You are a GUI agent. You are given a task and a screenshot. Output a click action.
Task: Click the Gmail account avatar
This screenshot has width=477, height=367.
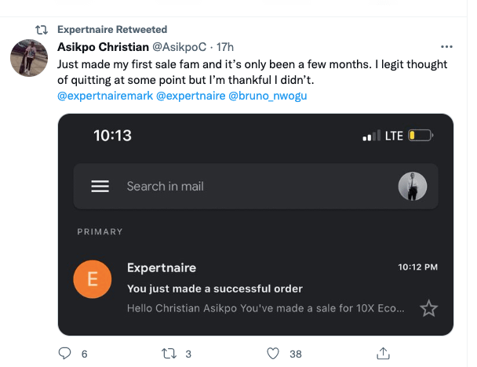[413, 187]
